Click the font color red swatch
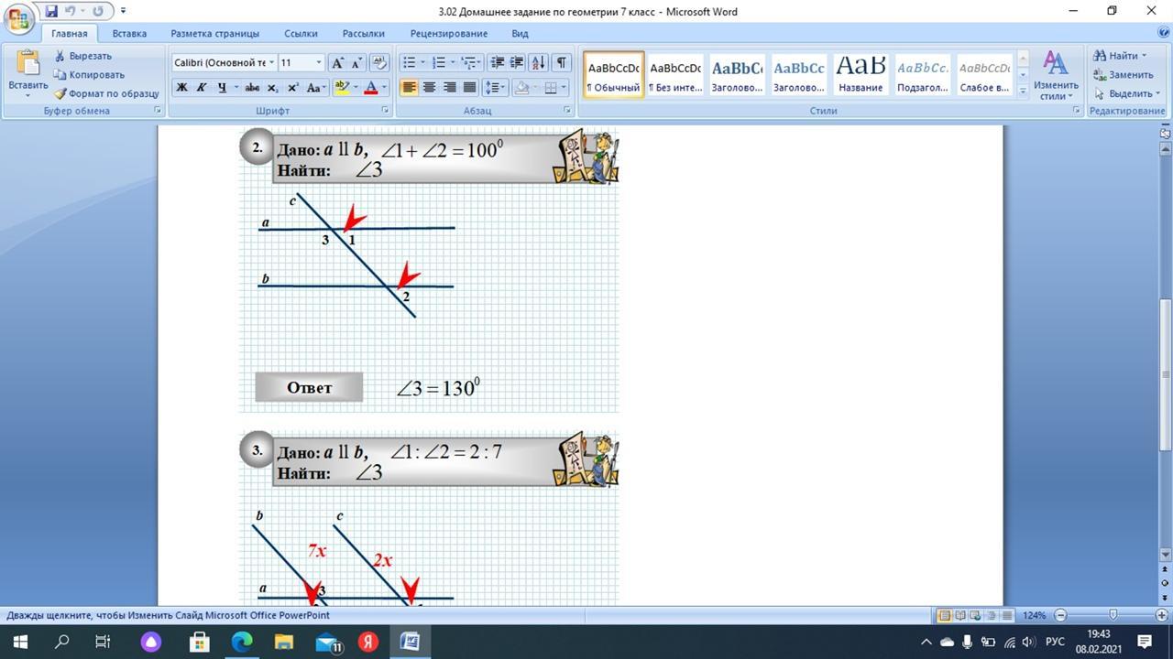Viewport: 1173px width, 659px height. pos(371,88)
